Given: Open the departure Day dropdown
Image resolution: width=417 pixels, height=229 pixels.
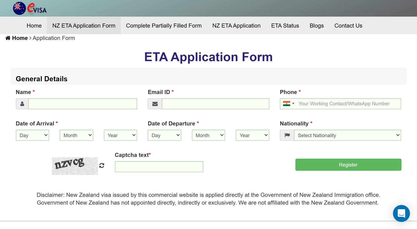Looking at the screenshot, I should coord(164,135).
